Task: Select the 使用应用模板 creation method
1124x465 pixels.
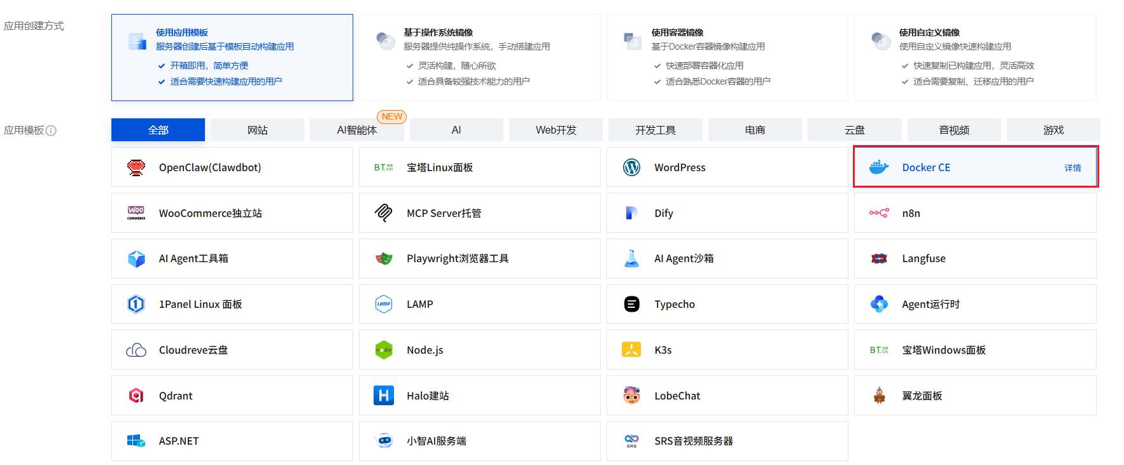Action: click(x=232, y=57)
